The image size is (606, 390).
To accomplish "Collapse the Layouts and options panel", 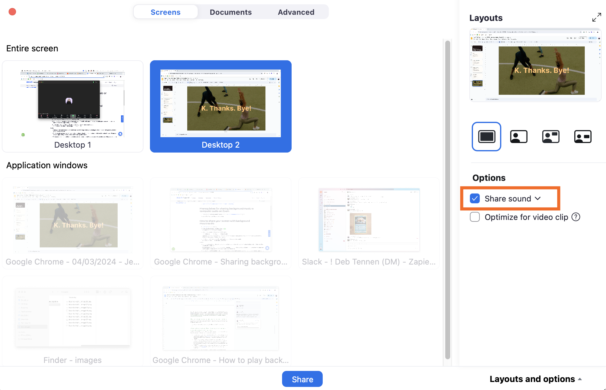I will click(x=536, y=379).
